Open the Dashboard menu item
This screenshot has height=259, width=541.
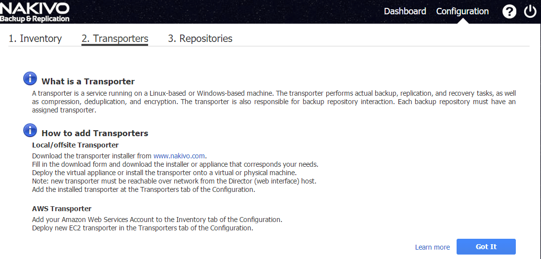[405, 11]
